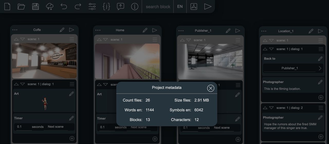Create a new project file
Image resolution: width=329 pixels, height=144 pixels.
(x=7, y=6)
